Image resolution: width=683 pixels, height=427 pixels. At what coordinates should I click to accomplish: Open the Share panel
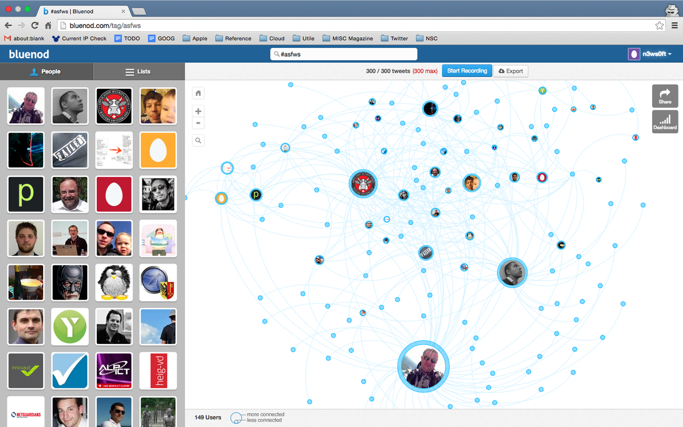coord(665,96)
